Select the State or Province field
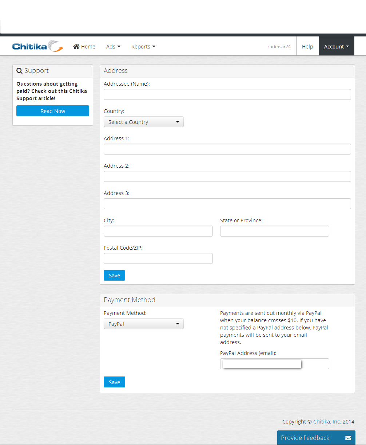This screenshot has width=366, height=445. pyautogui.click(x=275, y=231)
